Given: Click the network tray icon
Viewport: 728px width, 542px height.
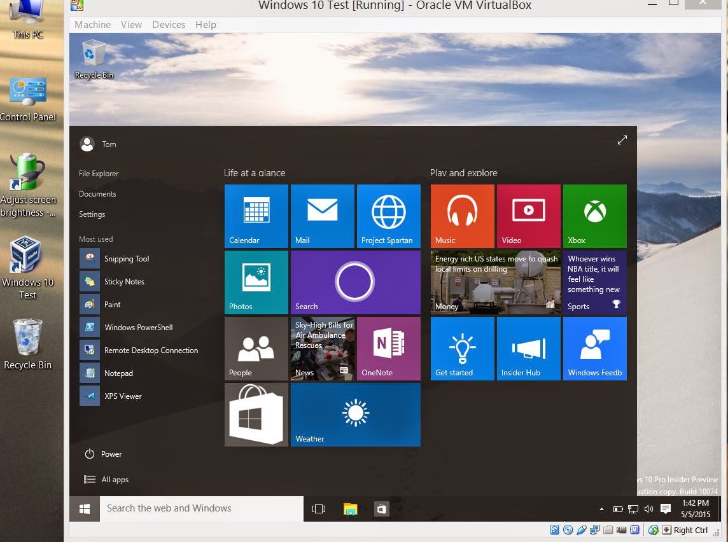Looking at the screenshot, I should point(633,509).
